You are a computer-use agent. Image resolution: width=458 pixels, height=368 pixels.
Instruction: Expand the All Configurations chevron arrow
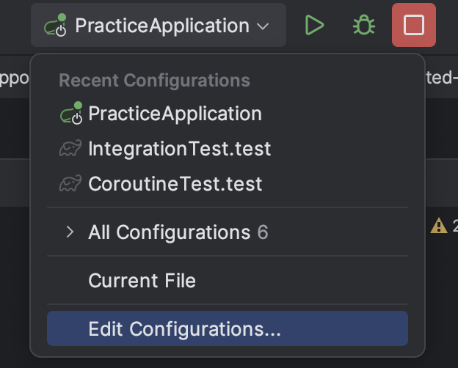(70, 232)
